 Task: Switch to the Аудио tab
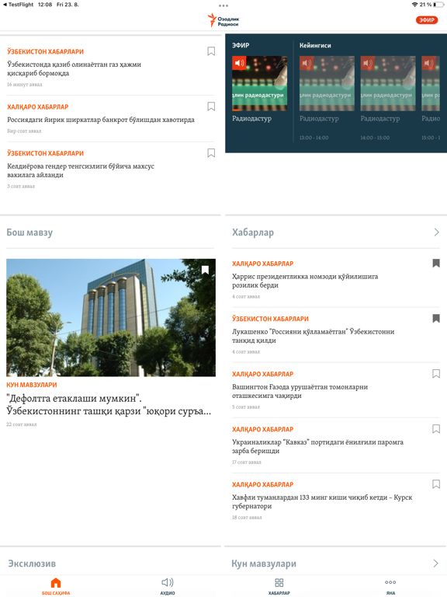click(168, 586)
